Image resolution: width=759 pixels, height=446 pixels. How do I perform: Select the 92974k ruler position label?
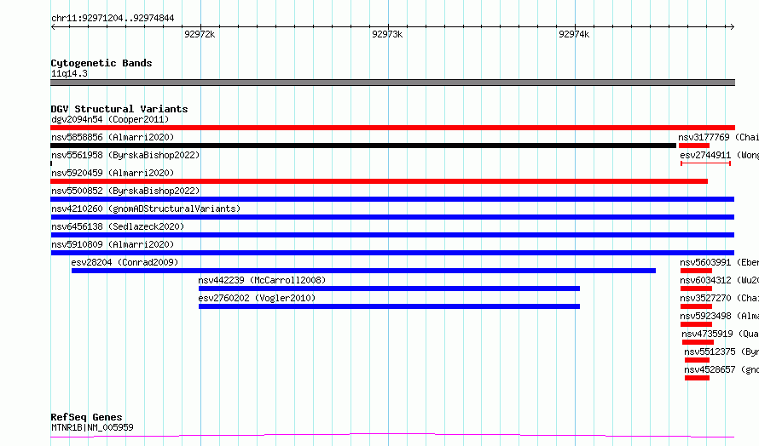pyautogui.click(x=574, y=34)
